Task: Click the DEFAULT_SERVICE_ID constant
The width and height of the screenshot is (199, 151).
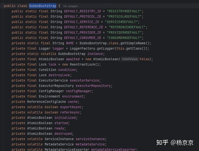Action: coord(81,22)
